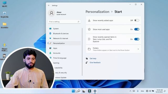Click the Folders icon in the settings list
The height and width of the screenshot is (94, 168).
[89, 49]
